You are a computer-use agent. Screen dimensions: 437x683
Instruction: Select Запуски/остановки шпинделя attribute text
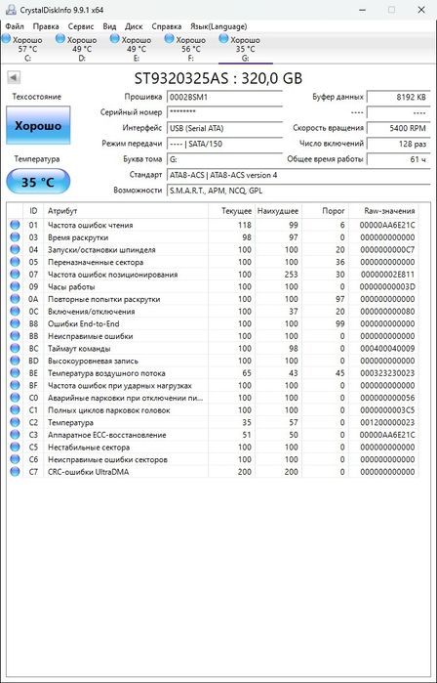click(101, 250)
